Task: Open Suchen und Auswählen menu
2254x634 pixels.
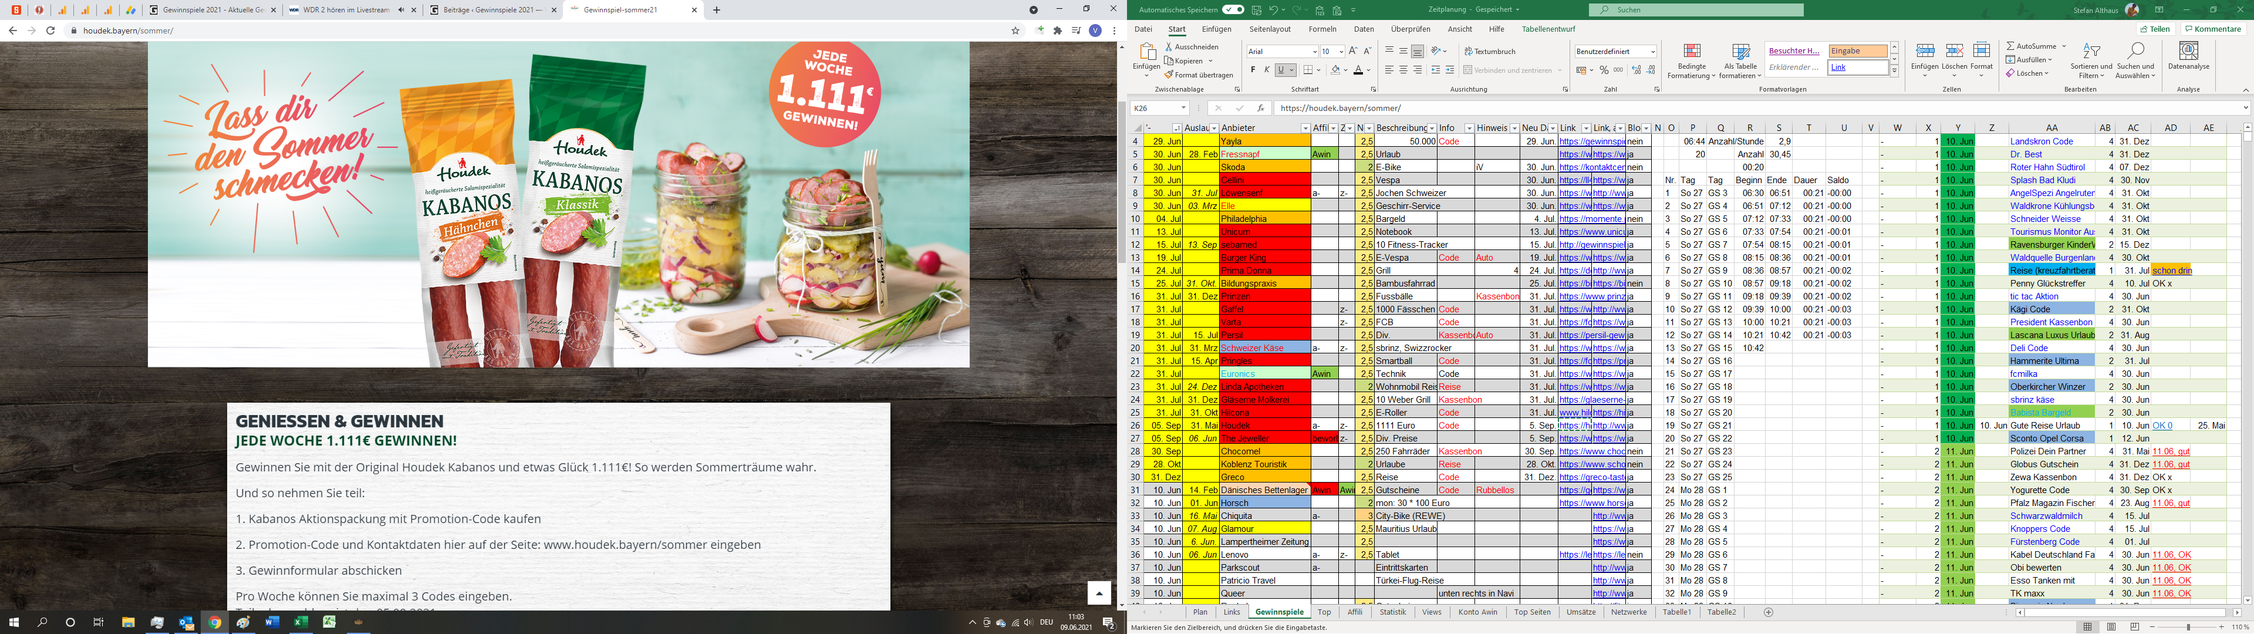Action: click(2135, 60)
